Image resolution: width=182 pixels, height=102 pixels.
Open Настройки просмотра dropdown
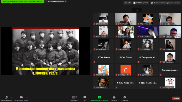[57, 2]
